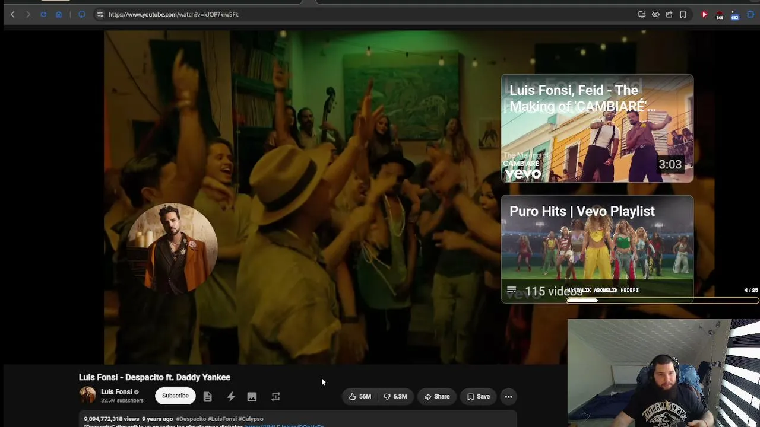Open the extension with blue 652 badge
This screenshot has height=427, width=760.
(x=735, y=15)
